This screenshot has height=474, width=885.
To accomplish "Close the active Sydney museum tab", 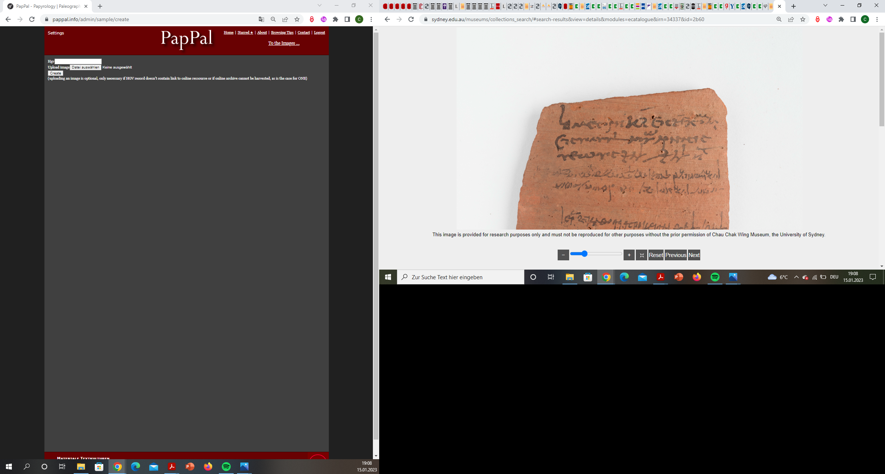I will pyautogui.click(x=779, y=6).
